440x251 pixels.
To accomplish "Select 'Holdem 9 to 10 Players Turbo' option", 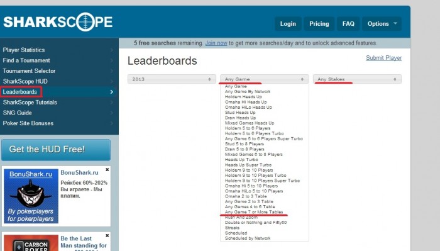I will point(256,175).
